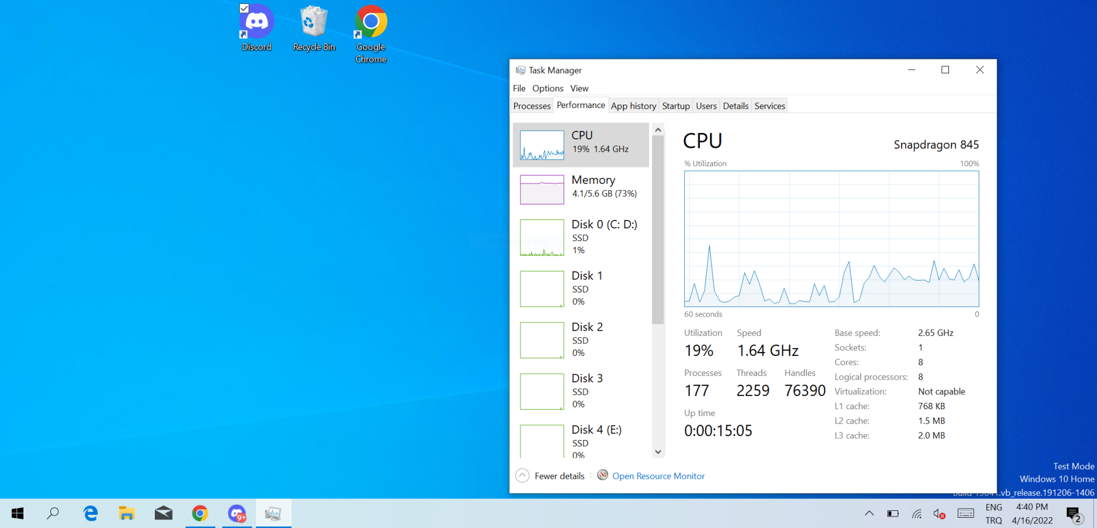Click the Task Manager title bar icon
Viewport: 1097px width, 528px height.
(521, 70)
